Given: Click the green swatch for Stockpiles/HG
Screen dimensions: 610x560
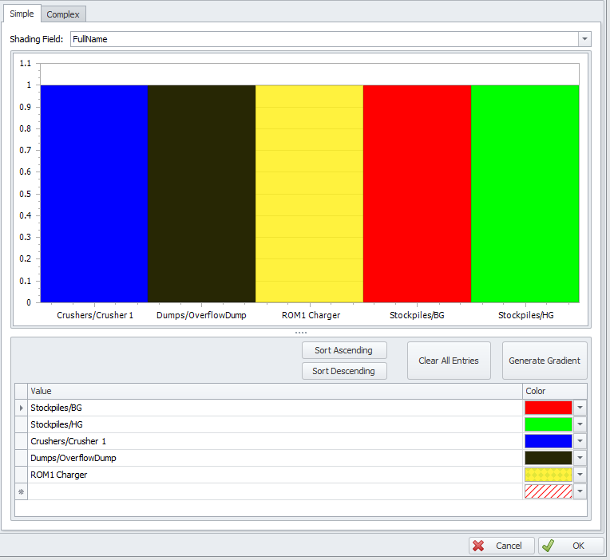Looking at the screenshot, I should pyautogui.click(x=549, y=424).
